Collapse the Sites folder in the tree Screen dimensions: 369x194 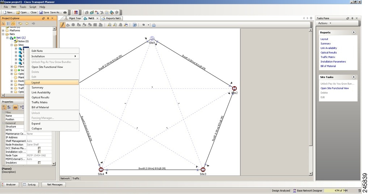[12, 45]
